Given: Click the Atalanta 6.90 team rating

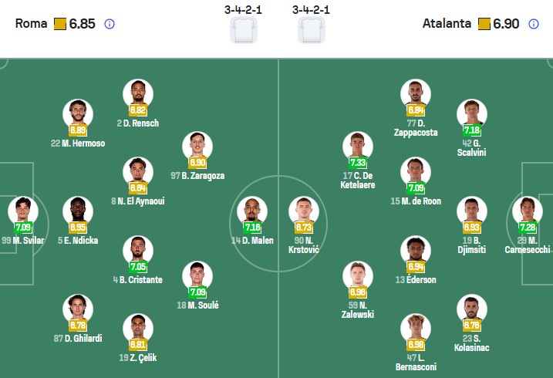Looking at the screenshot, I should [506, 24].
